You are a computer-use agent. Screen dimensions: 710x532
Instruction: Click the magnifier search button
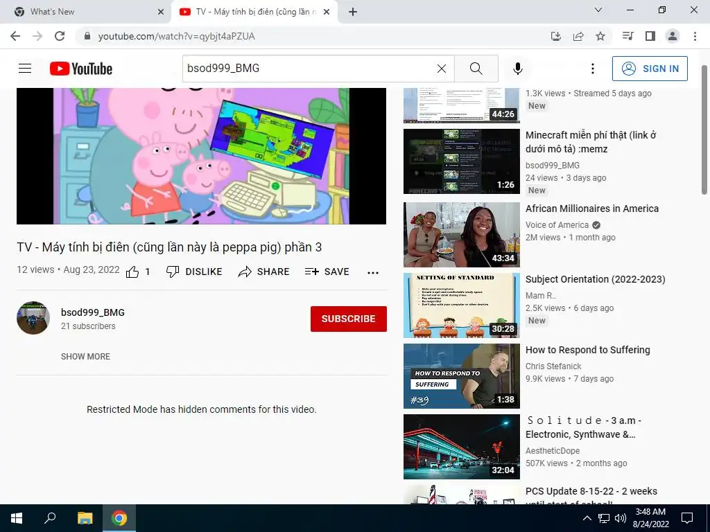click(x=476, y=69)
